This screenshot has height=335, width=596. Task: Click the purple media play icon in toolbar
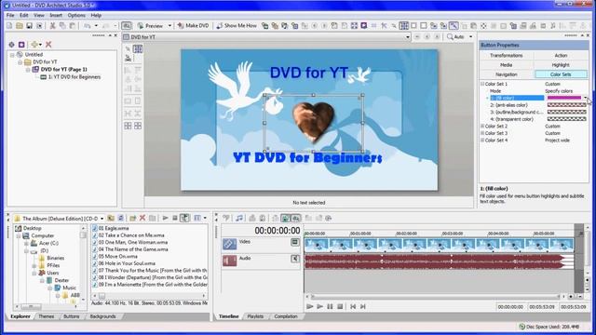[364, 25]
